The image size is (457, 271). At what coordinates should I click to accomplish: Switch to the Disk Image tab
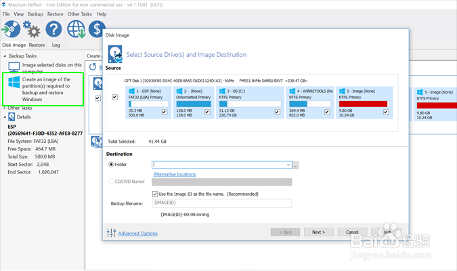(14, 45)
